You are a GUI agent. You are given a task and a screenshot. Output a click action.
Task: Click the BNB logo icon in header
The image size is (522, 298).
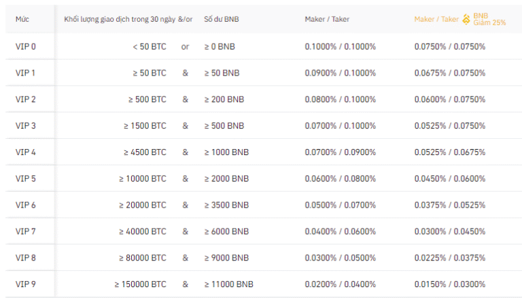tap(466, 19)
